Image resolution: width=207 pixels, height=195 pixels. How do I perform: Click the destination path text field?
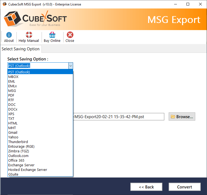(x=118, y=117)
